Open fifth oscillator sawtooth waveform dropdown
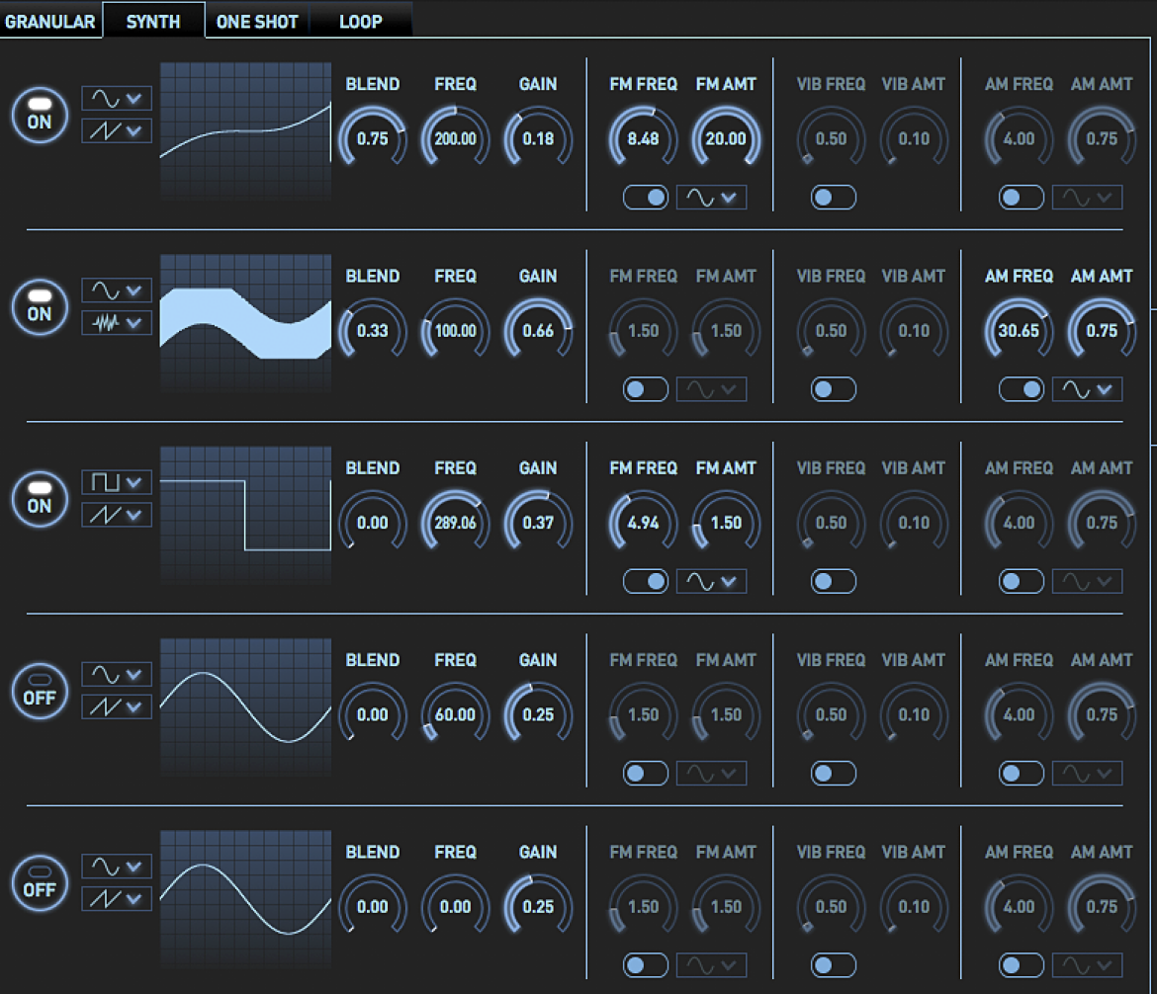 pyautogui.click(x=117, y=898)
